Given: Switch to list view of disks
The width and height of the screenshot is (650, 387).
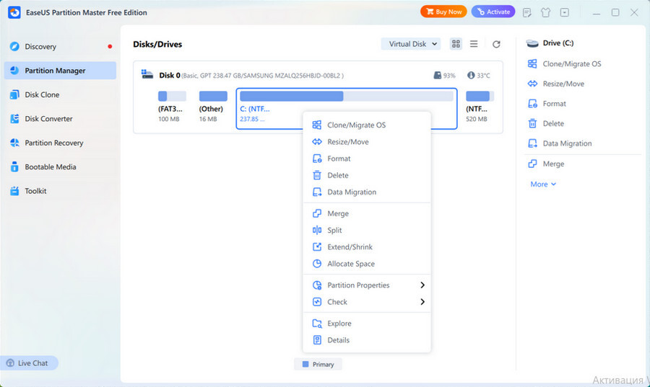Looking at the screenshot, I should coord(474,44).
